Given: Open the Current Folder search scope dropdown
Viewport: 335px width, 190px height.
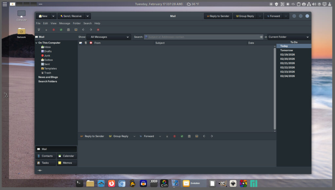Looking at the screenshot, I should pos(289,37).
